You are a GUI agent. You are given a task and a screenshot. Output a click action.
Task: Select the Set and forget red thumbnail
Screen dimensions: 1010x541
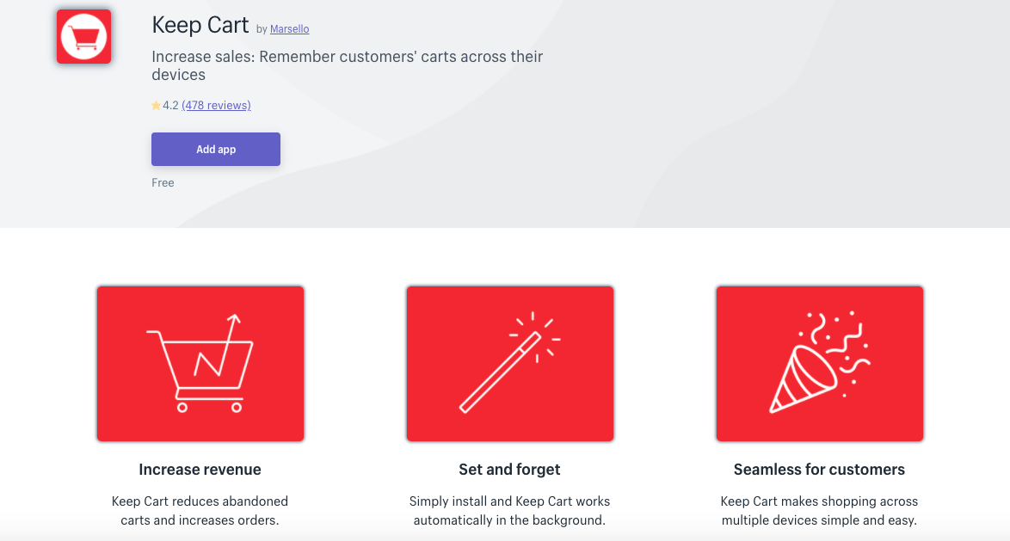click(x=509, y=364)
